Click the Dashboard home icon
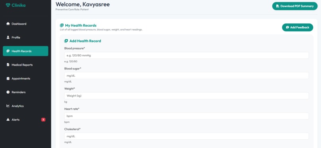 (x=8, y=24)
